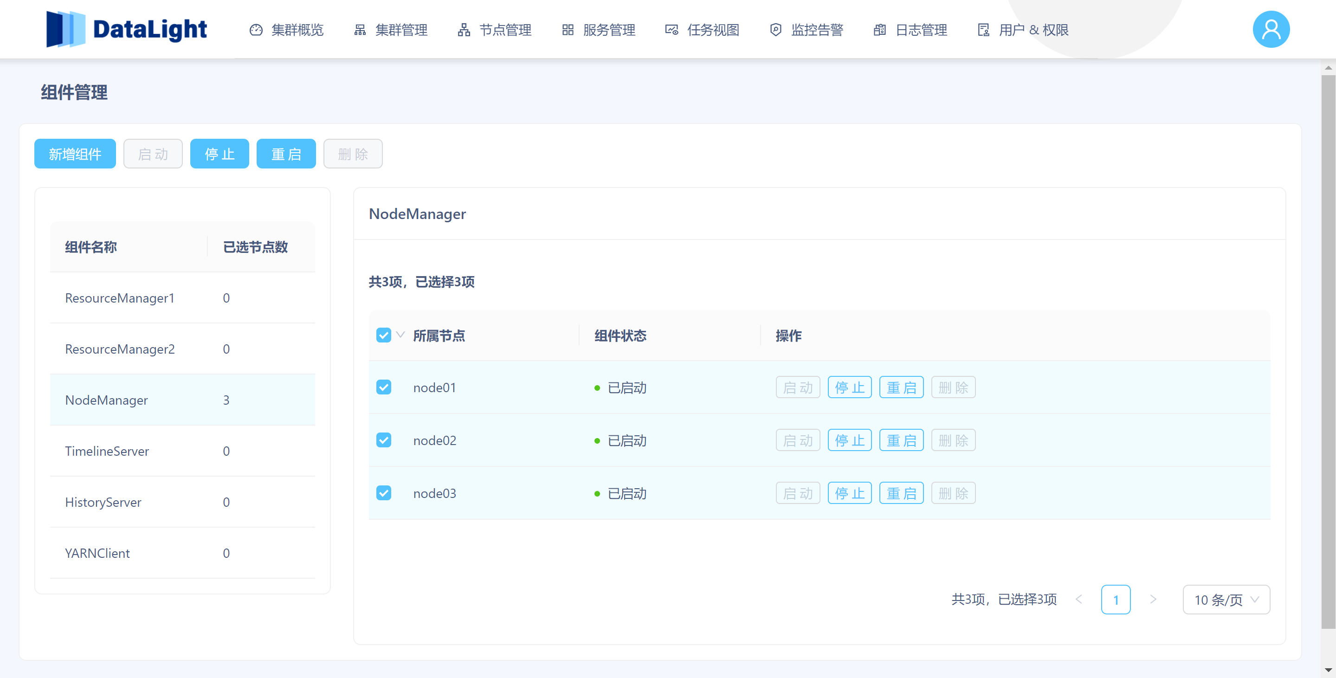Restart NodeManager on node01

coord(901,387)
